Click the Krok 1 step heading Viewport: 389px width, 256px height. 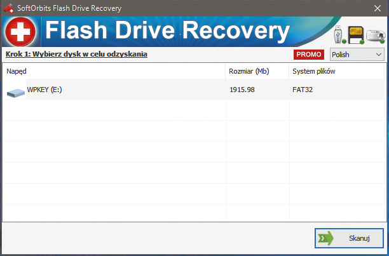click(76, 55)
